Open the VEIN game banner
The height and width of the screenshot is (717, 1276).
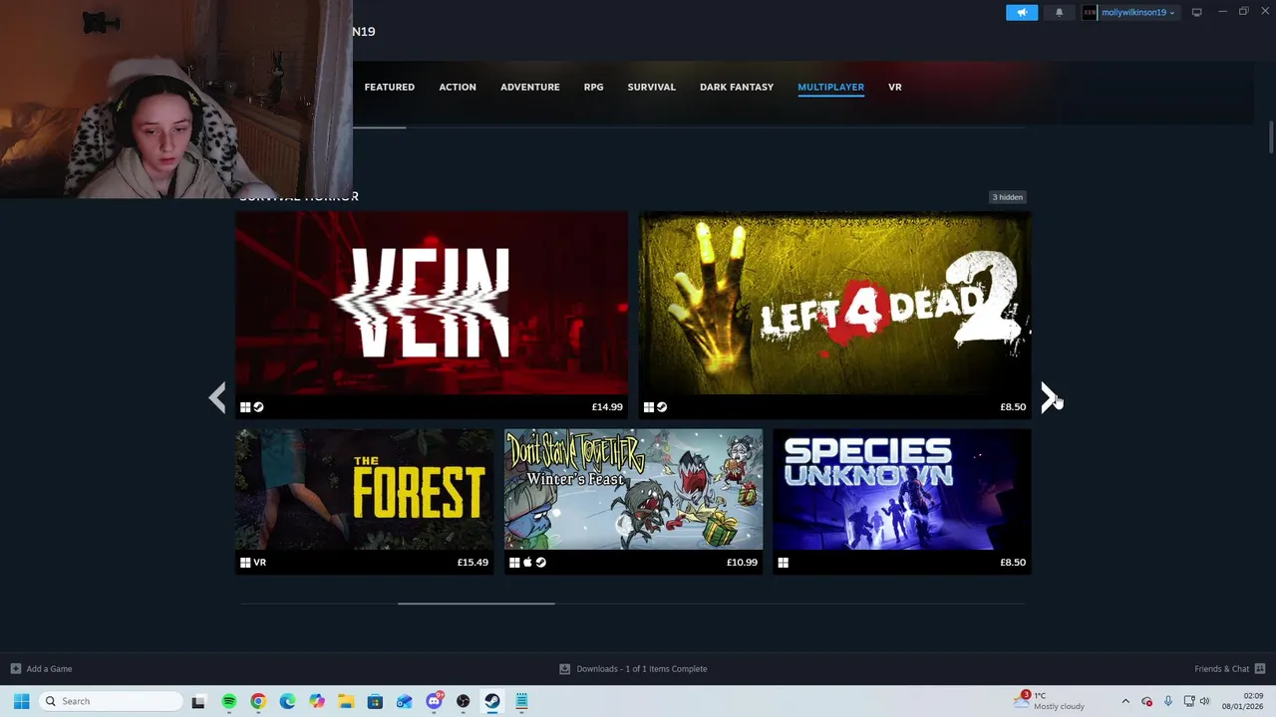point(432,303)
